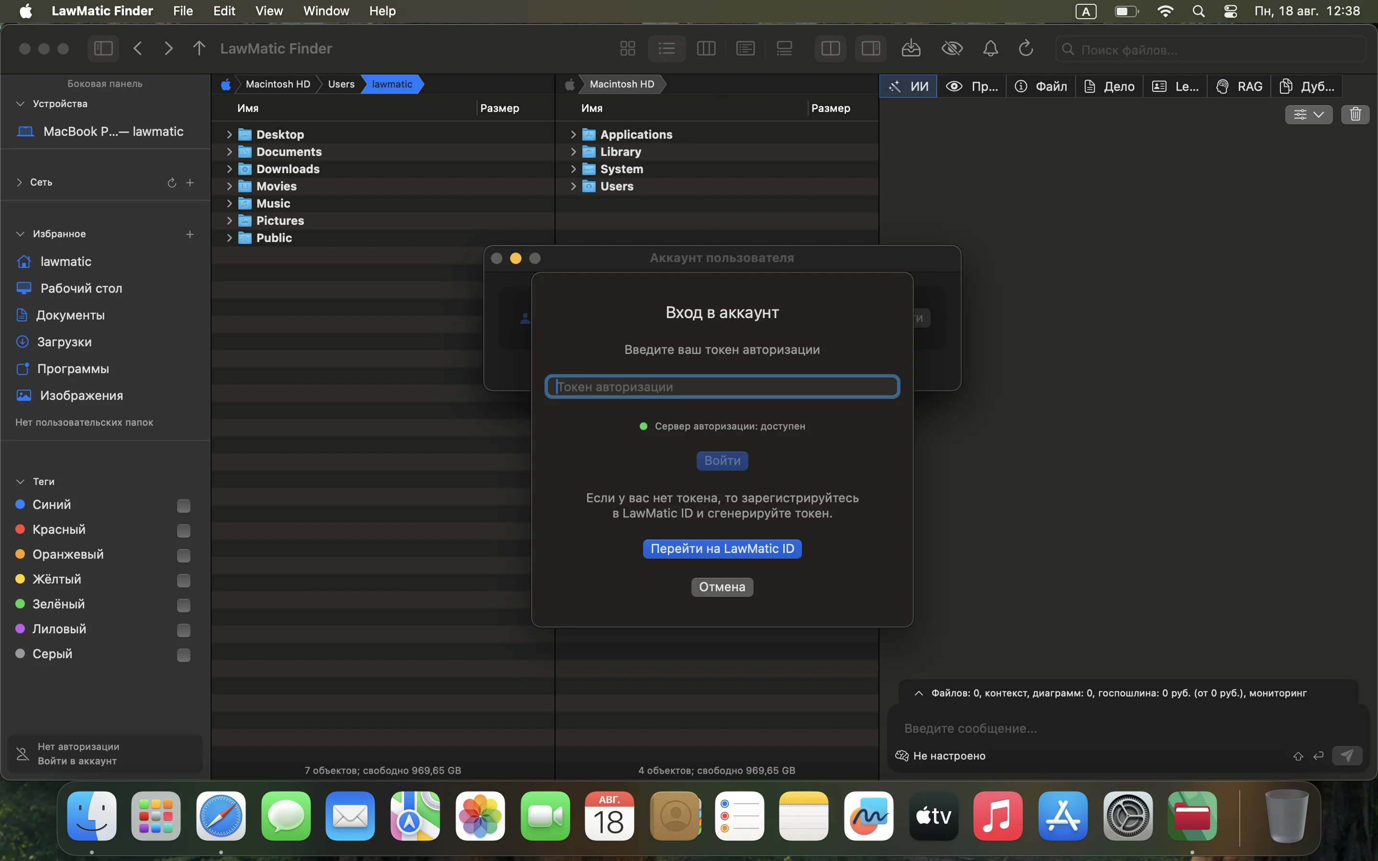Tick the Оранжевый tag checkbox
The height and width of the screenshot is (861, 1378).
(183, 555)
